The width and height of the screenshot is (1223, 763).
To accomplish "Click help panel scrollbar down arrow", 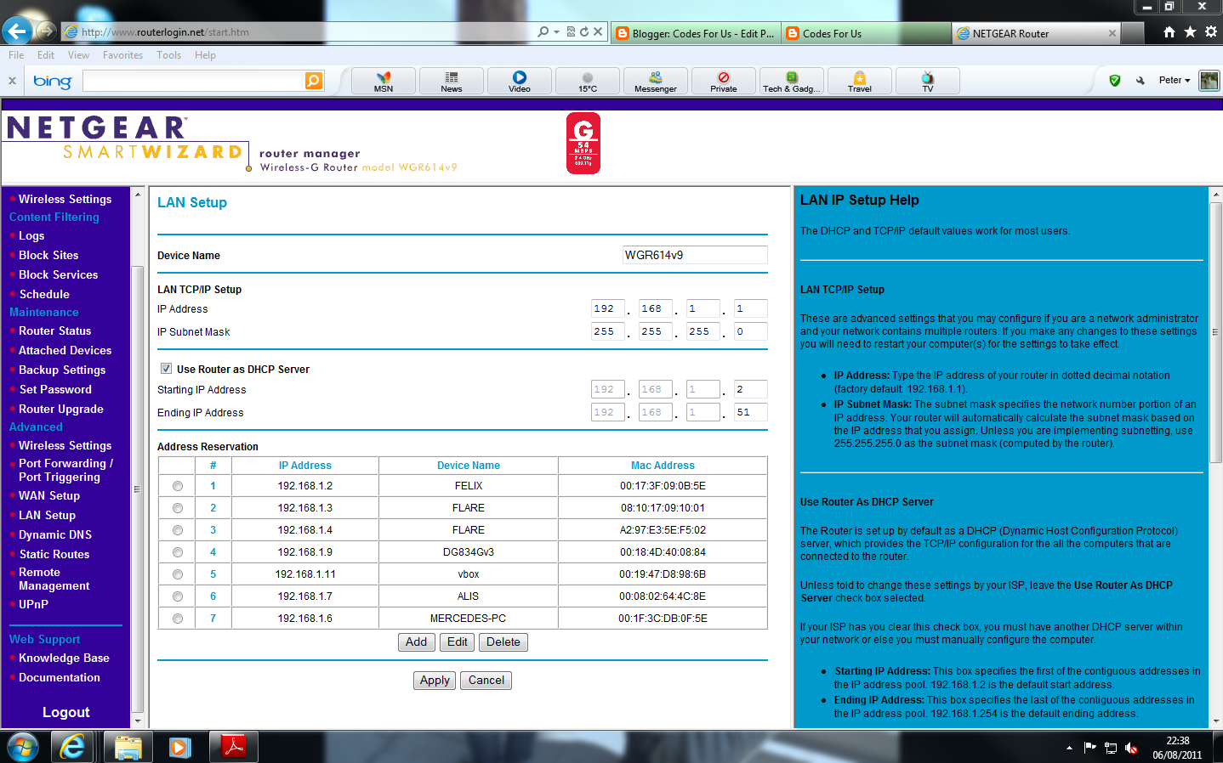I will (x=1216, y=721).
